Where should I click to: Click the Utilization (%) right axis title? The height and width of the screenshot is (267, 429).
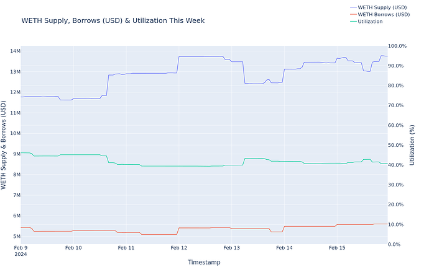coord(412,145)
